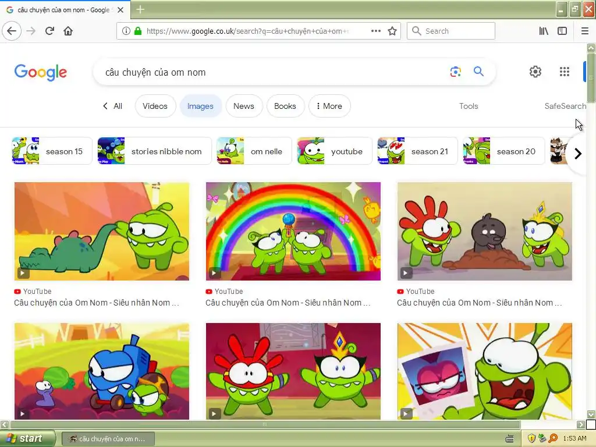Image resolution: width=596 pixels, height=447 pixels.
Task: Open the Tools options
Action: 469,106
